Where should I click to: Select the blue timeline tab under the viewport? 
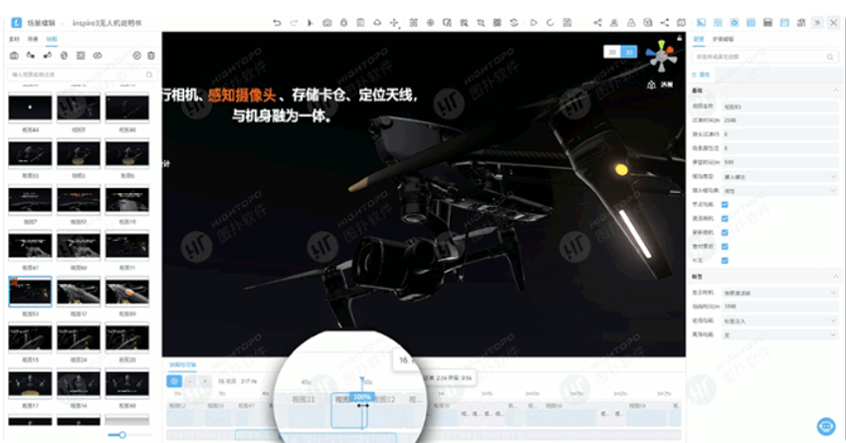(x=182, y=364)
